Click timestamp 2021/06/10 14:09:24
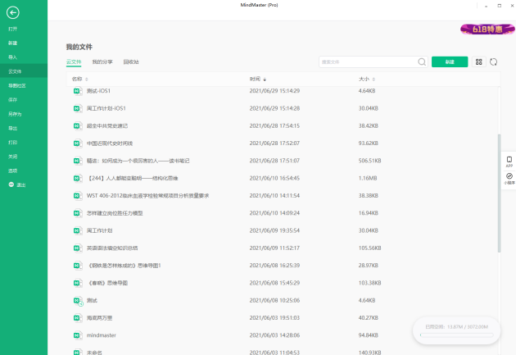516x355 pixels. coord(274,213)
